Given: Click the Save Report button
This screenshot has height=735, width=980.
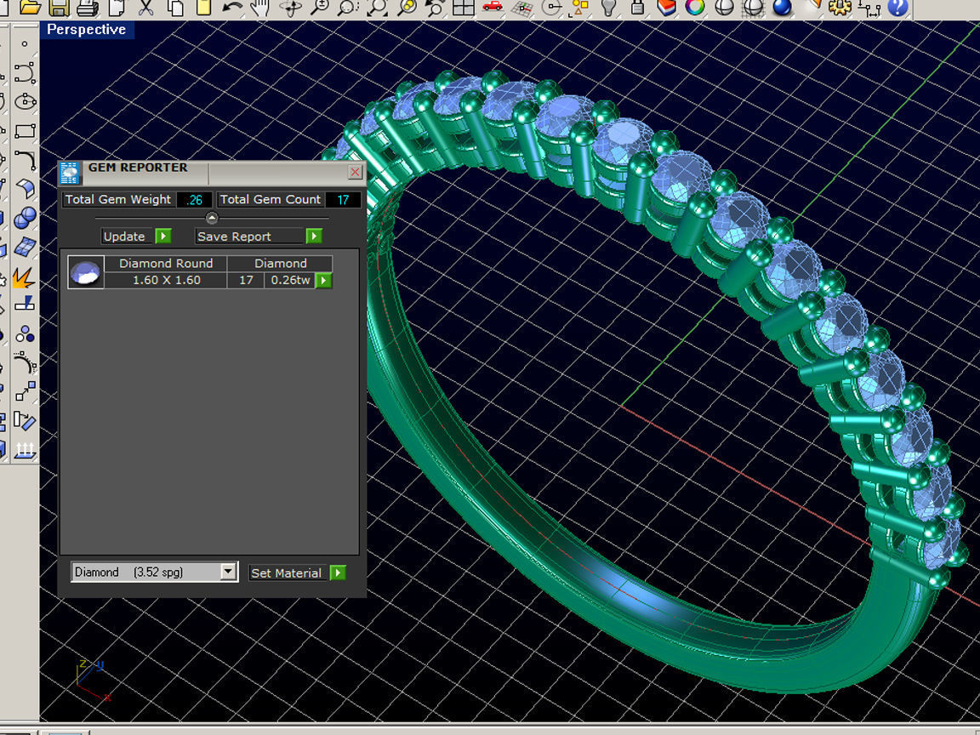Looking at the screenshot, I should click(250, 236).
